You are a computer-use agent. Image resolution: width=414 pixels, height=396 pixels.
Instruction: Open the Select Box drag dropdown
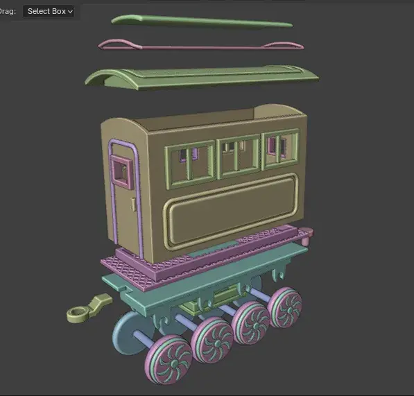(x=49, y=11)
